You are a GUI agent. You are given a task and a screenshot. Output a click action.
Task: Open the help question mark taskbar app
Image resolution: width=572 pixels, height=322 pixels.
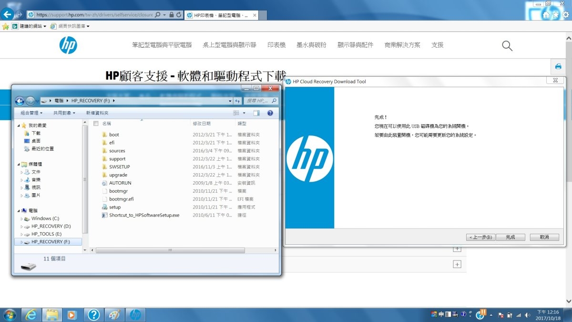click(x=94, y=315)
